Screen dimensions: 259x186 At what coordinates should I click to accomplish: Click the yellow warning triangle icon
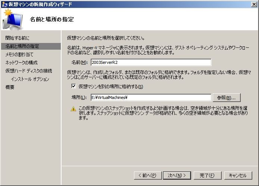click(x=74, y=109)
